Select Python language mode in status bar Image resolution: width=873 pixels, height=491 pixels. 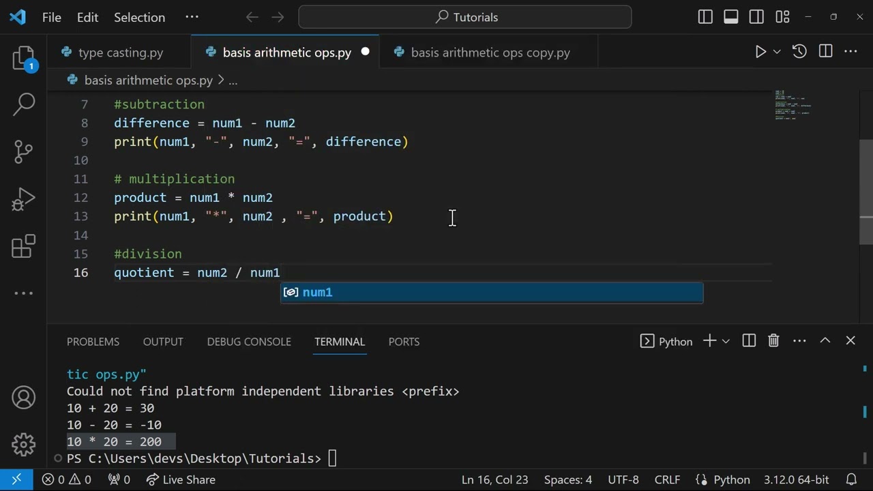coord(723,479)
